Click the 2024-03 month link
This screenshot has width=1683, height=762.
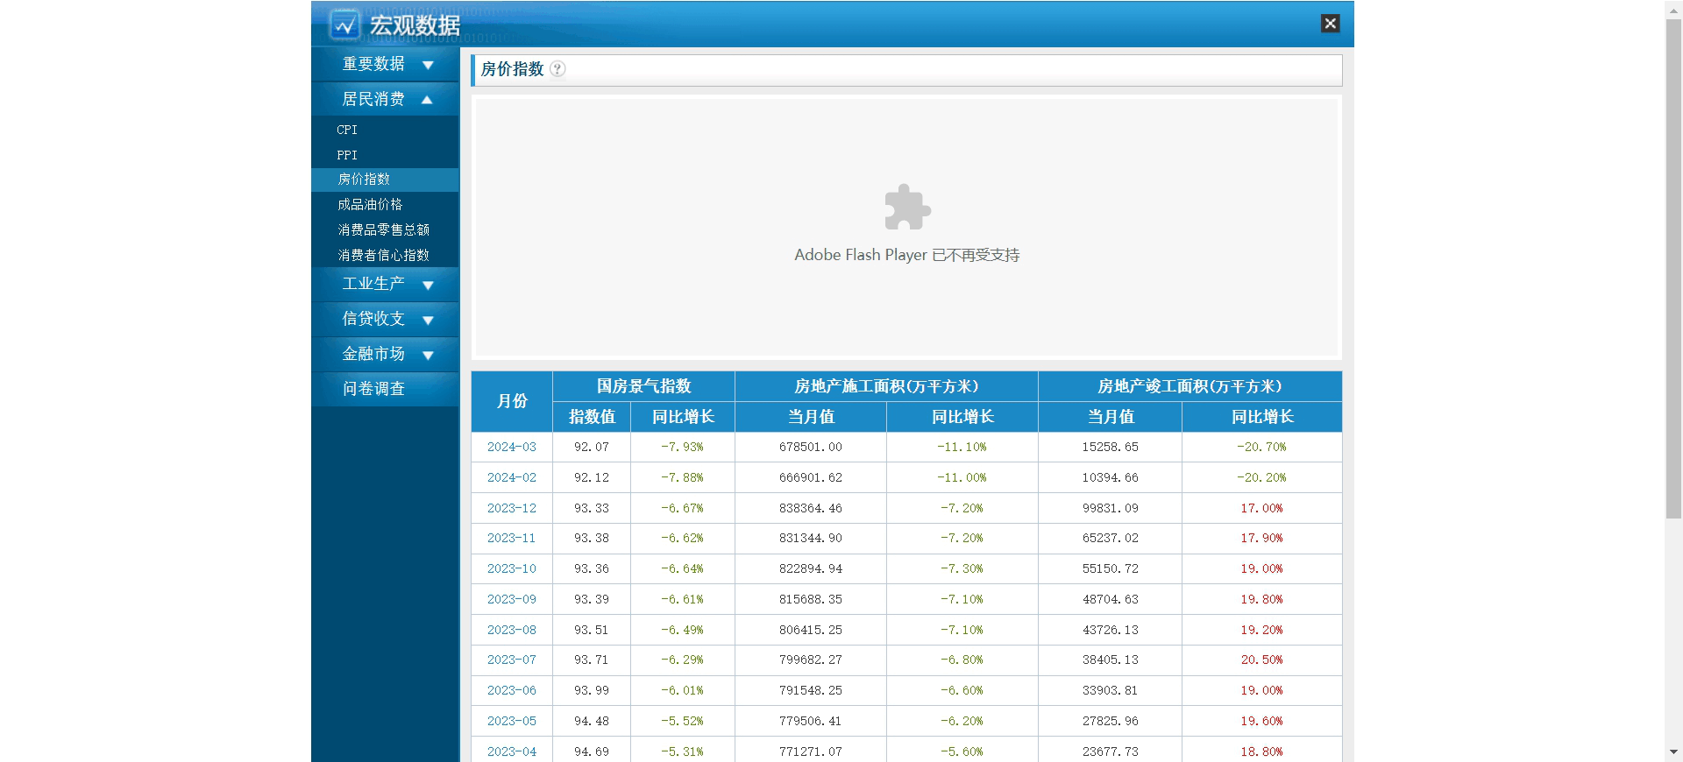(x=512, y=447)
